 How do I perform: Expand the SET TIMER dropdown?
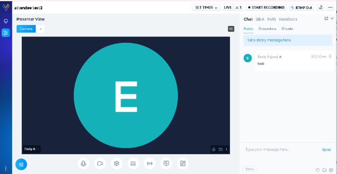(x=206, y=7)
